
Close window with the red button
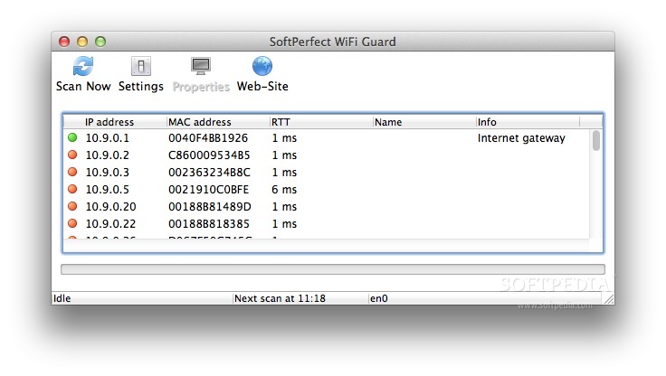click(x=64, y=42)
